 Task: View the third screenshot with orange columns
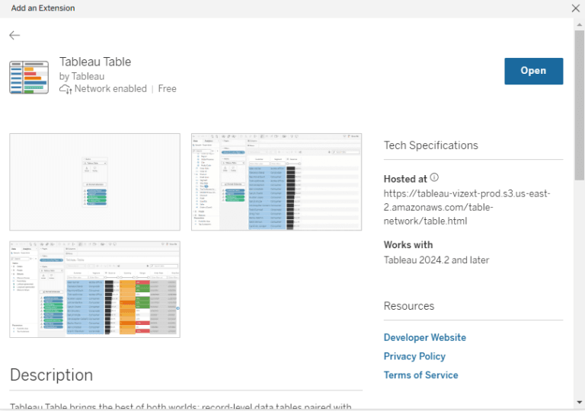(94, 289)
